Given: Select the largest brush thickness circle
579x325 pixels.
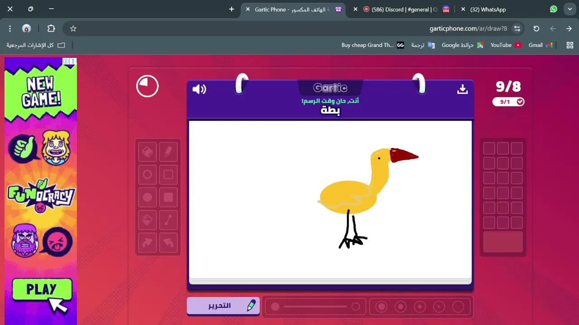Looking at the screenshot, I should click(x=381, y=307).
